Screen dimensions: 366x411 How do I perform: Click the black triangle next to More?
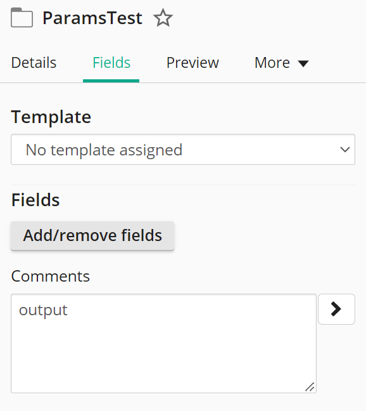(303, 63)
